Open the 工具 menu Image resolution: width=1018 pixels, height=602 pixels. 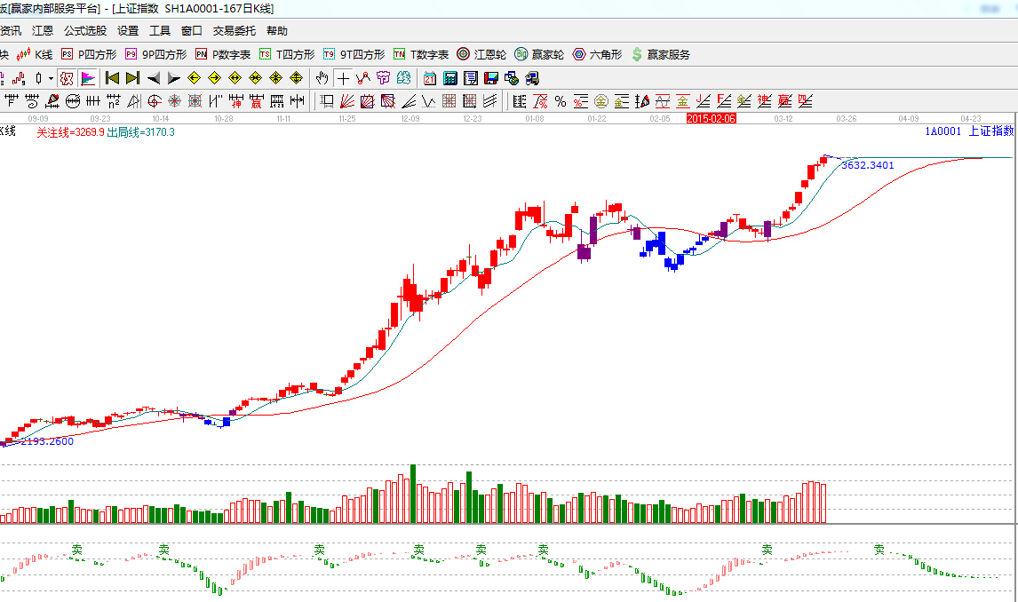160,31
